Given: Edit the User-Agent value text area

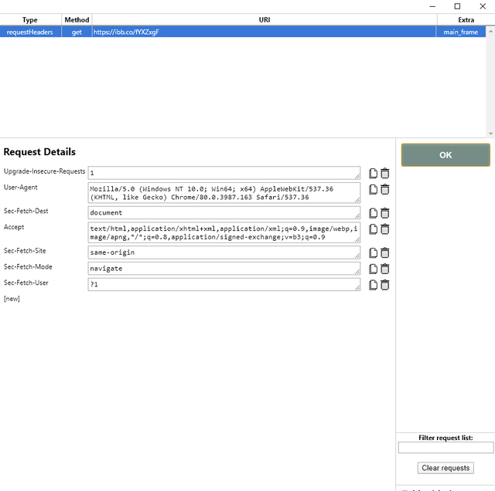Looking at the screenshot, I should pos(224,193).
